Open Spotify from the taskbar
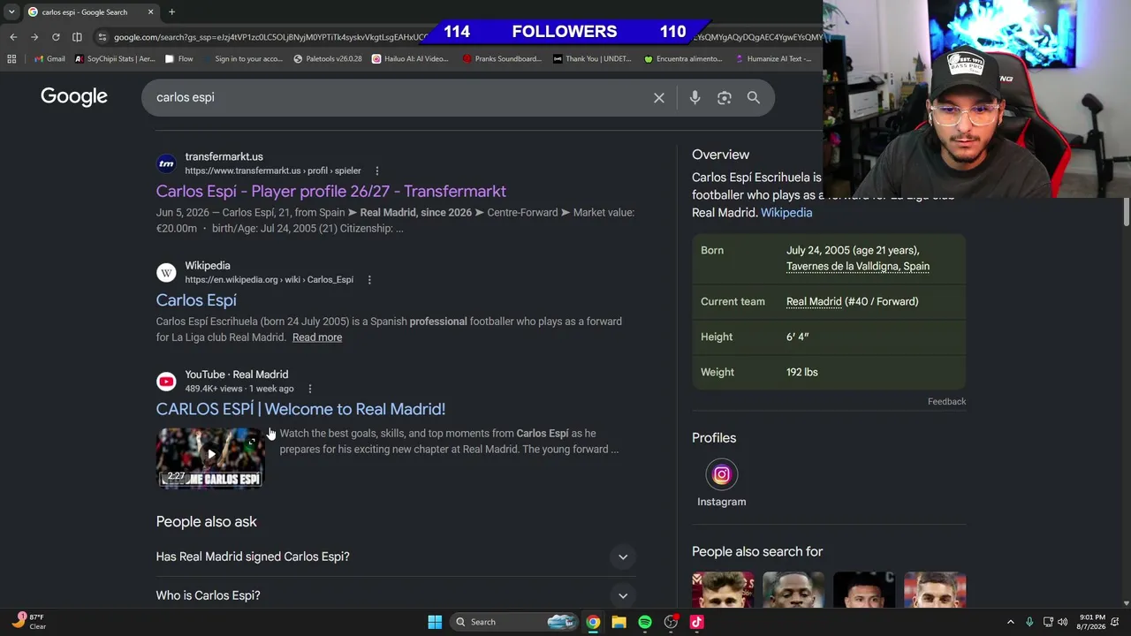Viewport: 1131px width, 636px height. click(x=645, y=622)
